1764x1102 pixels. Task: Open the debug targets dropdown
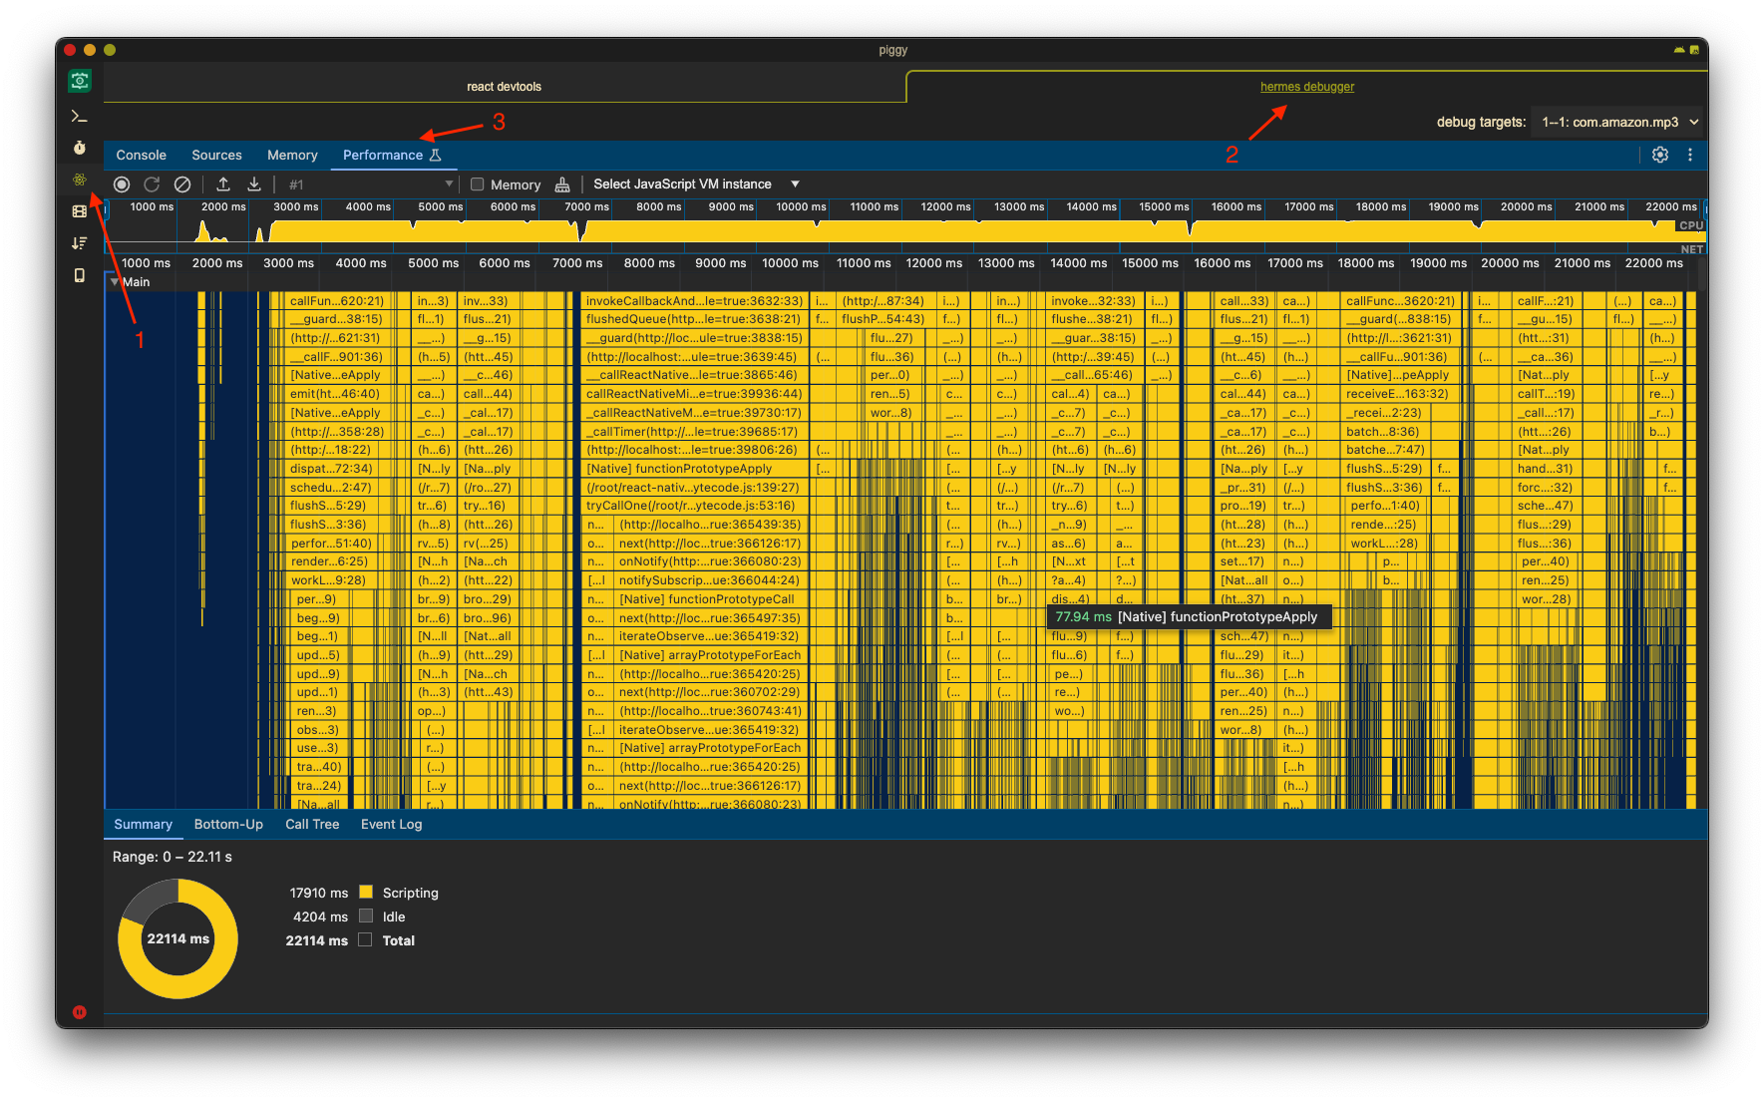tap(1618, 122)
